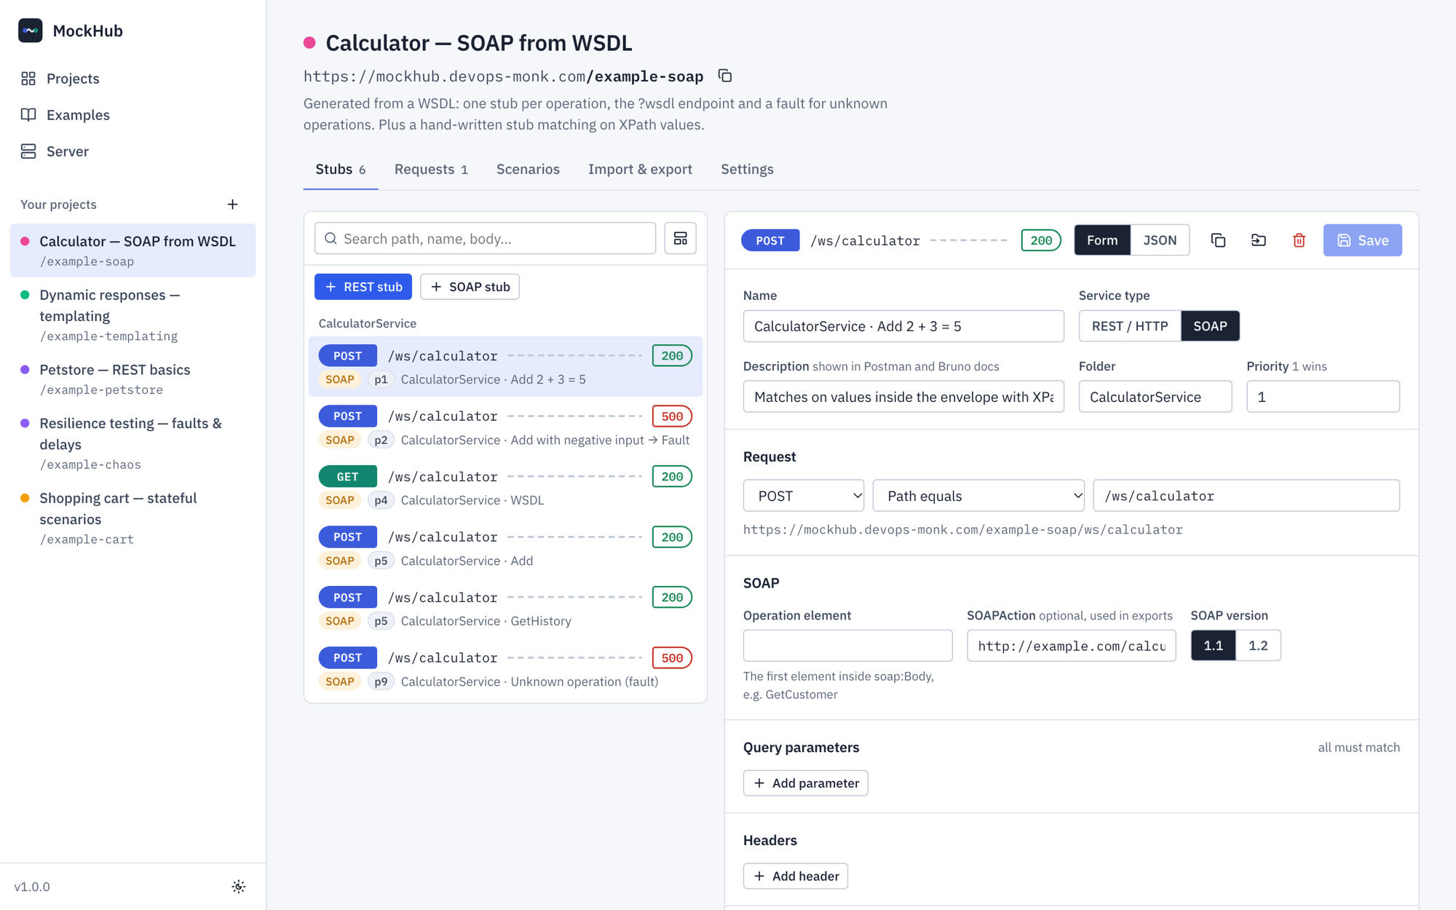Select the CalculatorService GetHistory stub
Image resolution: width=1456 pixels, height=910 pixels.
[505, 609]
